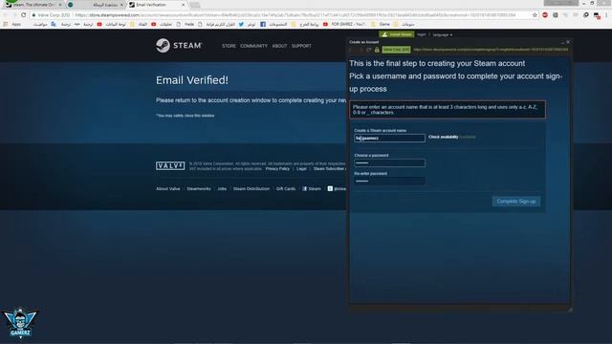Viewport: 612px width, 344px height.
Task: Focus the Re-enter password field
Action: click(x=389, y=181)
